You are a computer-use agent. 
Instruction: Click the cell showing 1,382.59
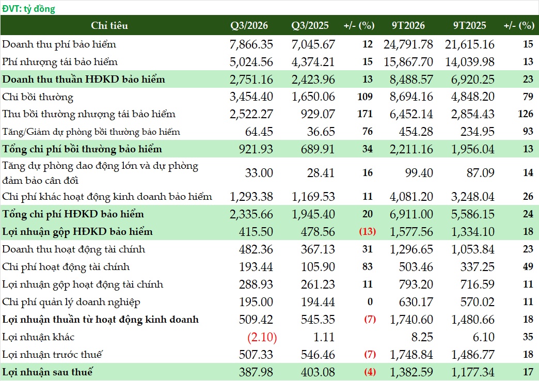[x=411, y=372]
